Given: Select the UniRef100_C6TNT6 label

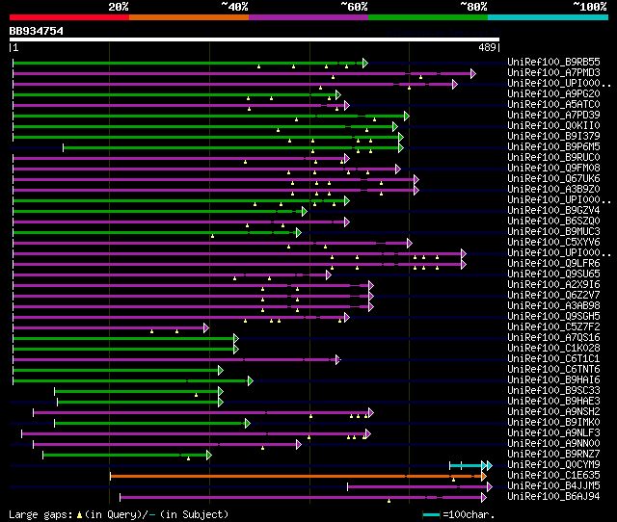Looking at the screenshot, I should [553, 370].
